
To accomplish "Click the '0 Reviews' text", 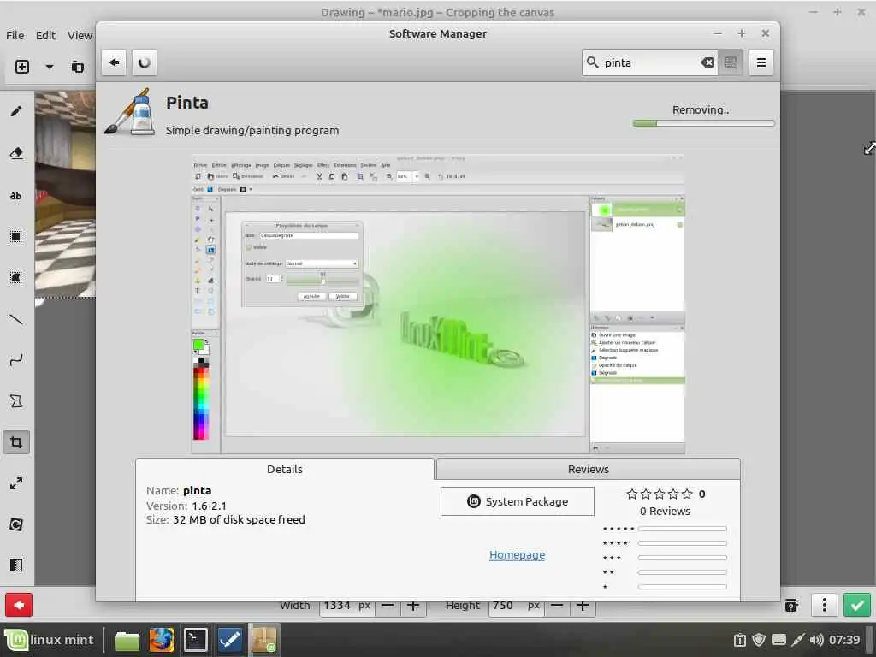I will tap(665, 512).
